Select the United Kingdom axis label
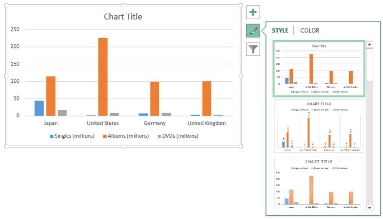This screenshot has height=219, width=383. pos(207,123)
